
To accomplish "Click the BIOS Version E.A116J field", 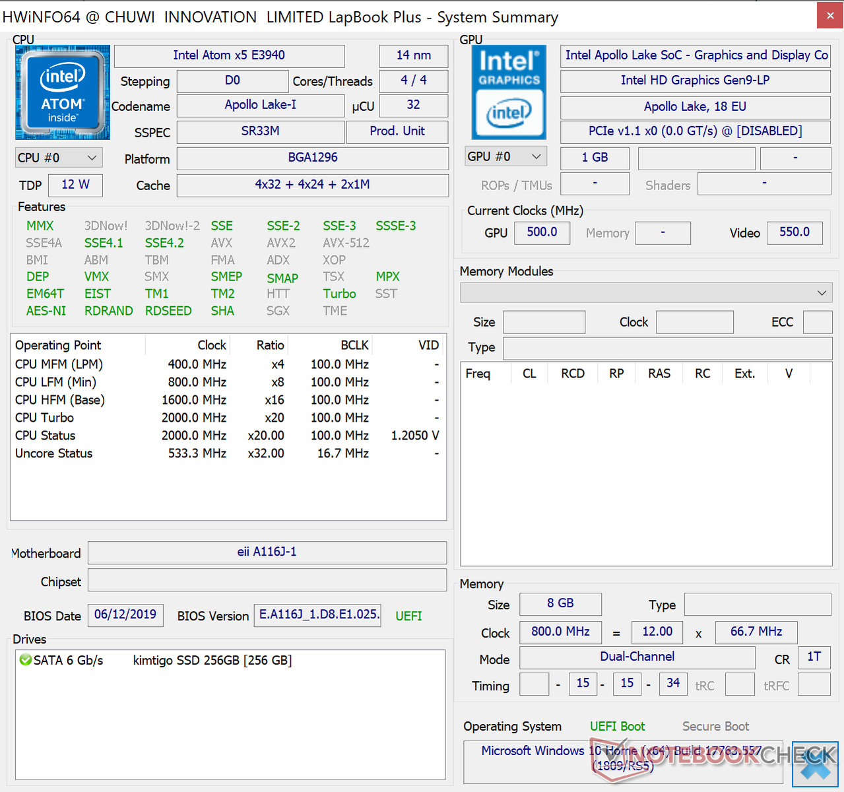I will tap(317, 615).
